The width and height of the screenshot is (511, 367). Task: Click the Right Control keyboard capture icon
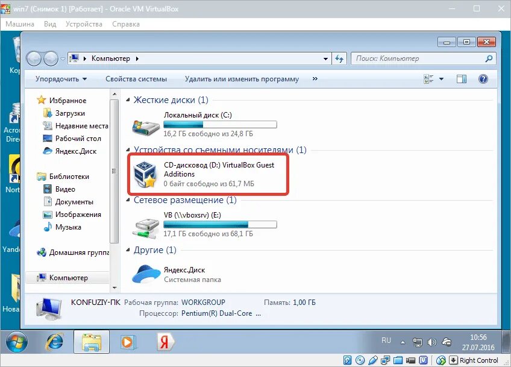(454, 360)
